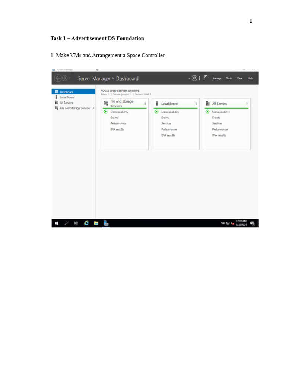The image size is (286, 382).
Task: Click the Server Manager taskbar icon
Action: (x=106, y=223)
